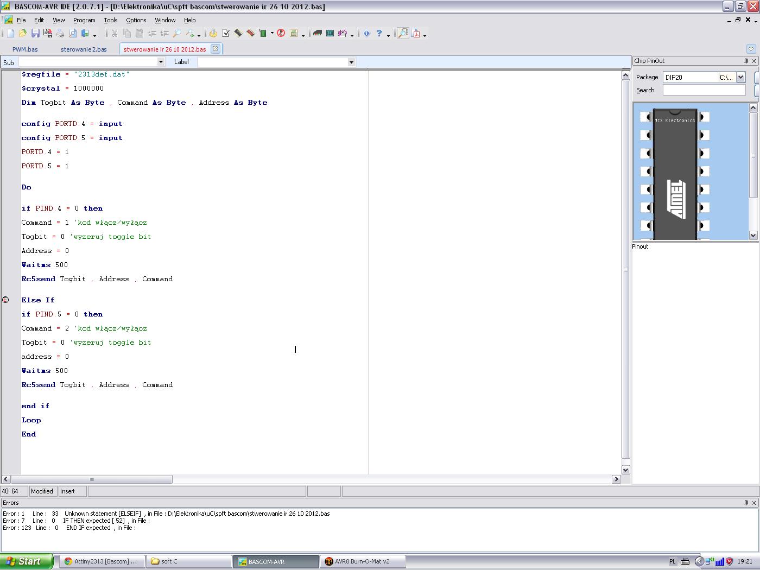Open the Program menu
This screenshot has height=570, width=760.
[x=84, y=20]
